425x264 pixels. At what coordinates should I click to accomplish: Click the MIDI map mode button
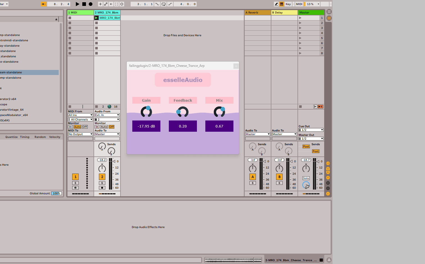[299, 4]
